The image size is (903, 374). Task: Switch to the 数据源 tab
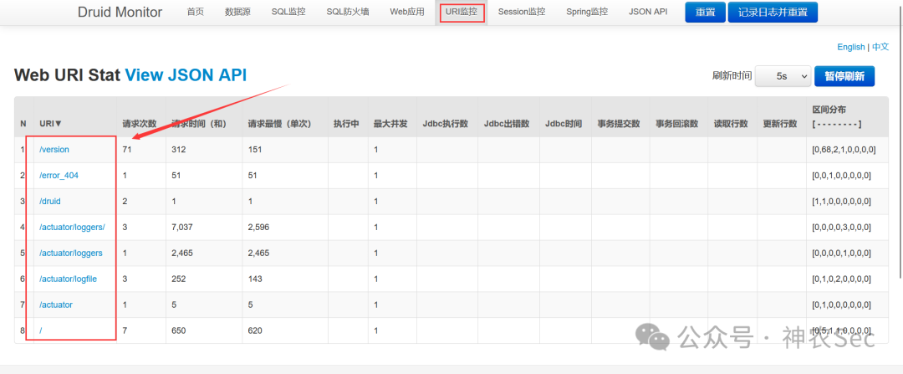(237, 12)
